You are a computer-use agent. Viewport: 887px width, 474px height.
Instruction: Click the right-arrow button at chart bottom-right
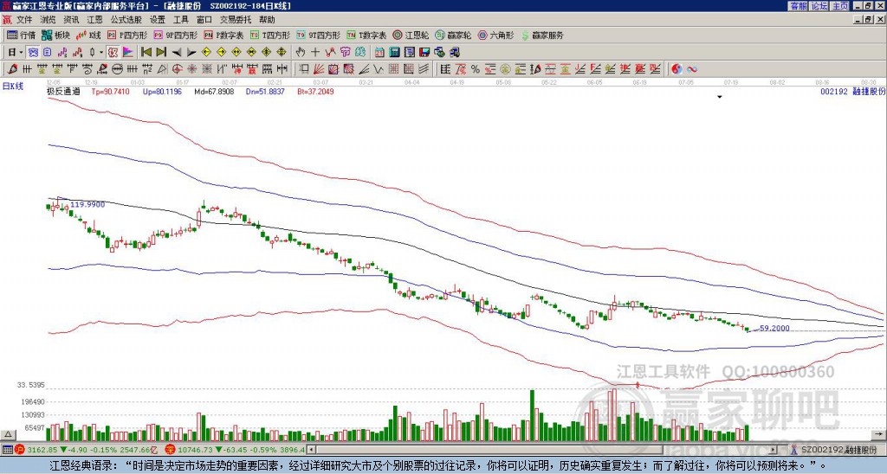879,434
